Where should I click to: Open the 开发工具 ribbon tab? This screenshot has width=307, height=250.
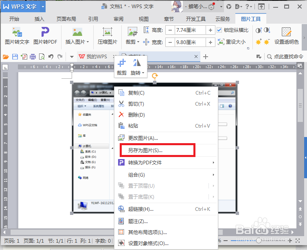195,19
